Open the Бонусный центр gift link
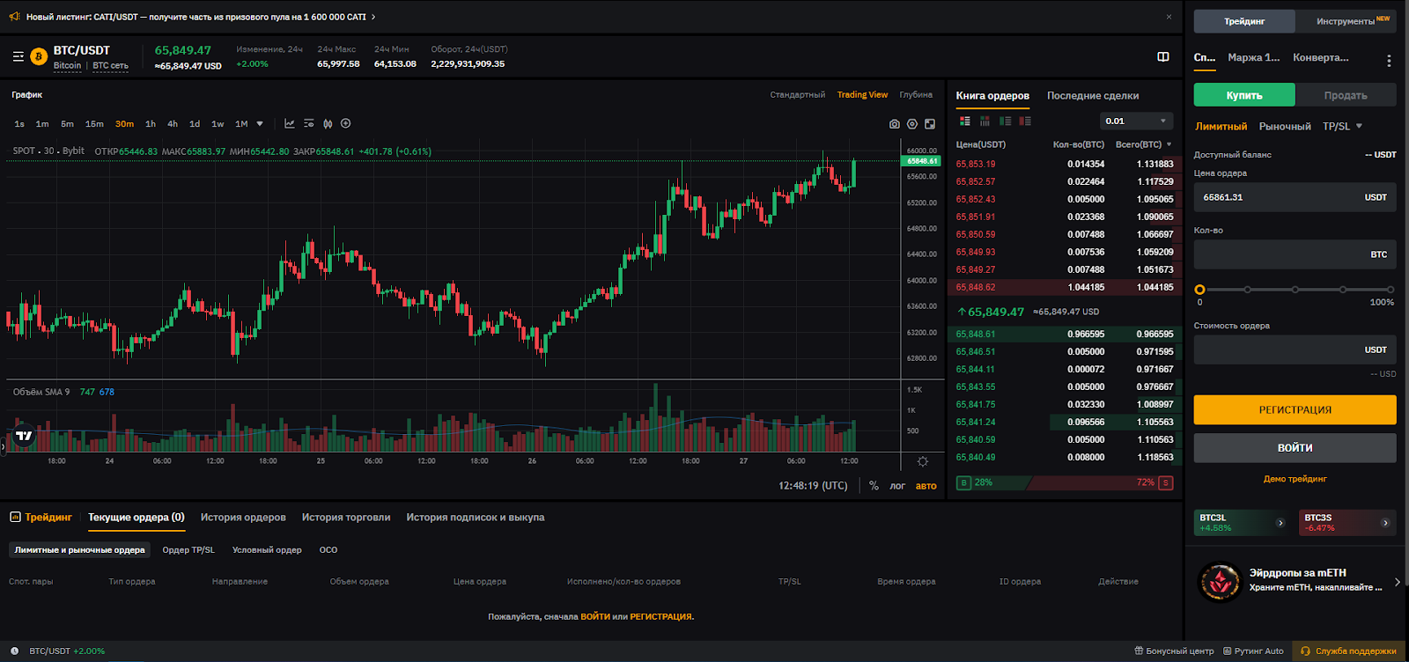1409x662 pixels. point(1174,651)
